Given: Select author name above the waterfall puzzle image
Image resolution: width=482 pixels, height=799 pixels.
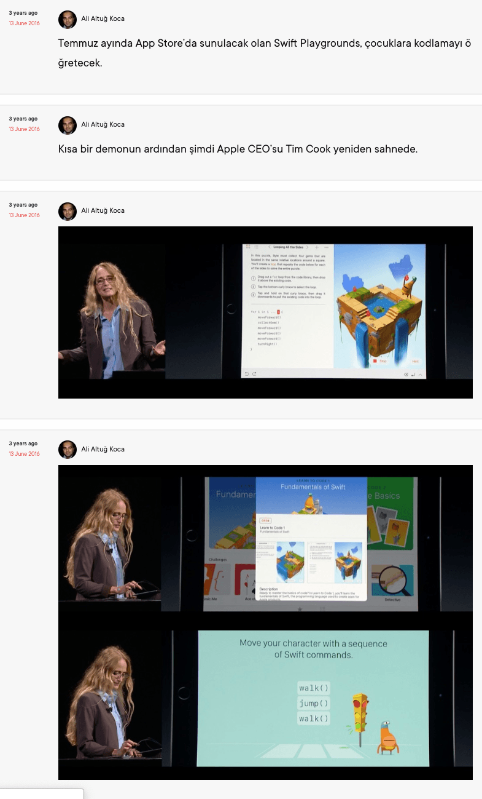Looking at the screenshot, I should (103, 211).
